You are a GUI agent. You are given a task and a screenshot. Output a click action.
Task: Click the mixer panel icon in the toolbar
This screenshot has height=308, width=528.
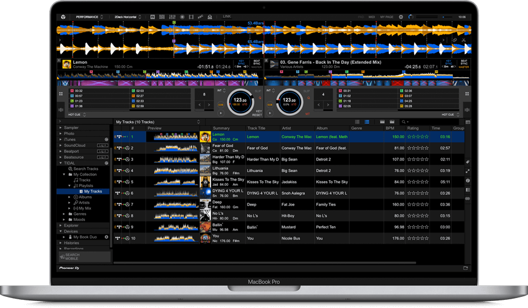click(172, 17)
